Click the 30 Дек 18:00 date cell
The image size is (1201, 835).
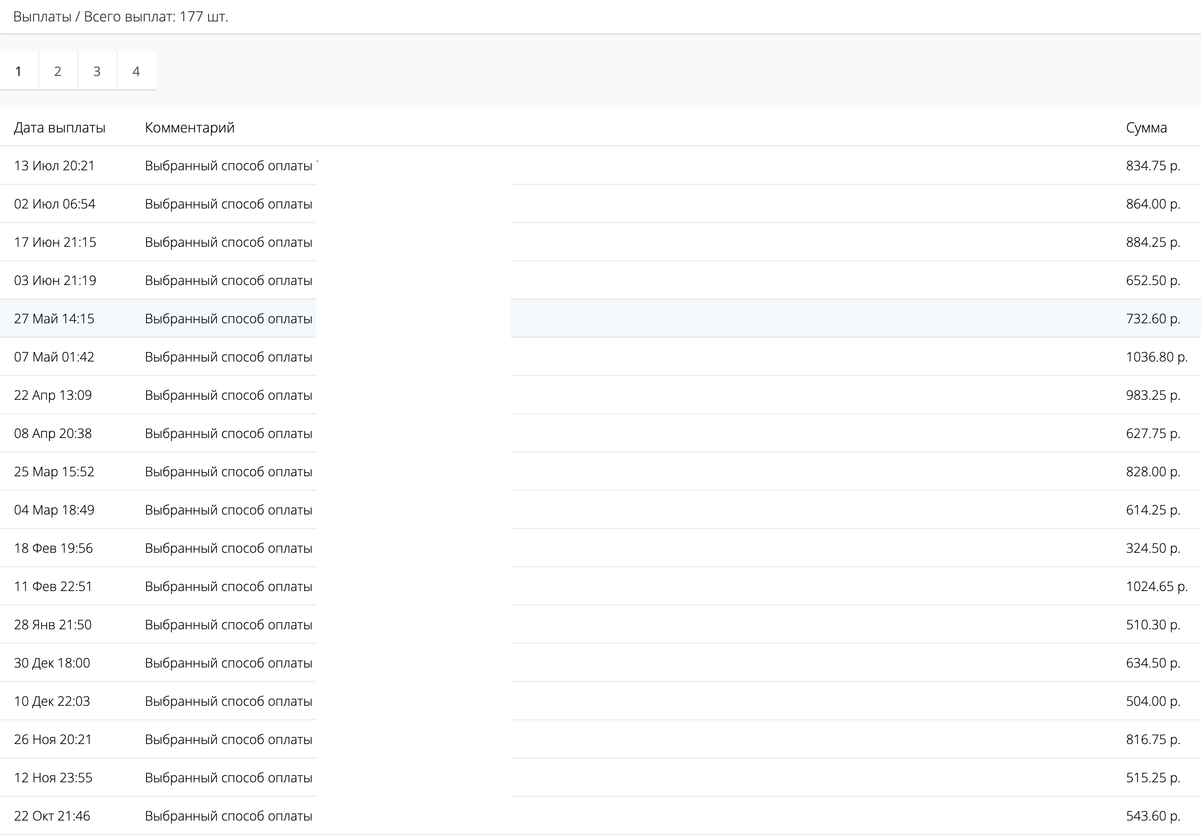tap(52, 663)
